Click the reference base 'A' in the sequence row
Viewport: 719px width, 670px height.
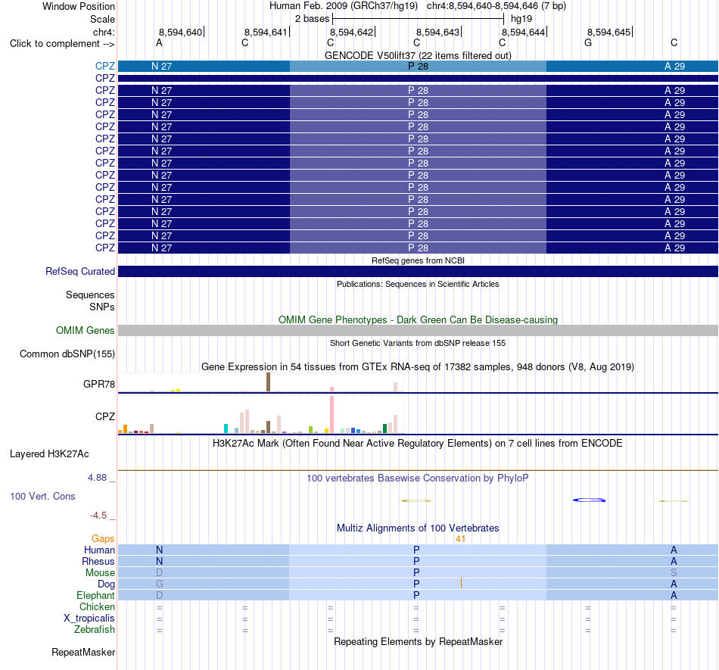click(159, 42)
